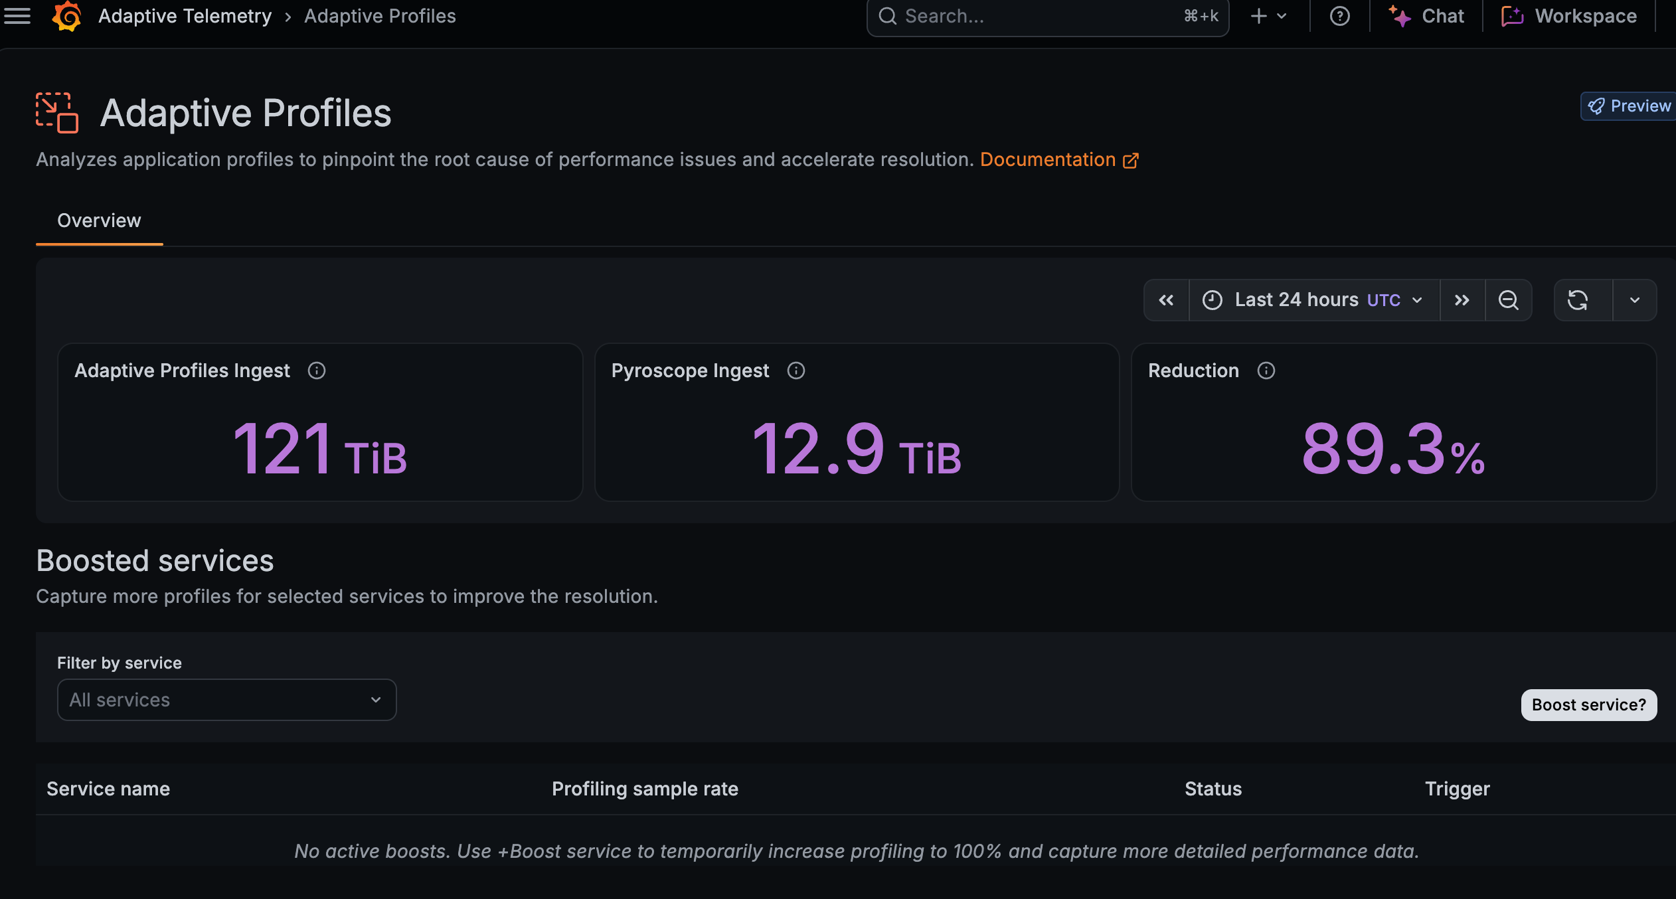Viewport: 1676px width, 899px height.
Task: Open the Workspace panel
Action: 1569,16
